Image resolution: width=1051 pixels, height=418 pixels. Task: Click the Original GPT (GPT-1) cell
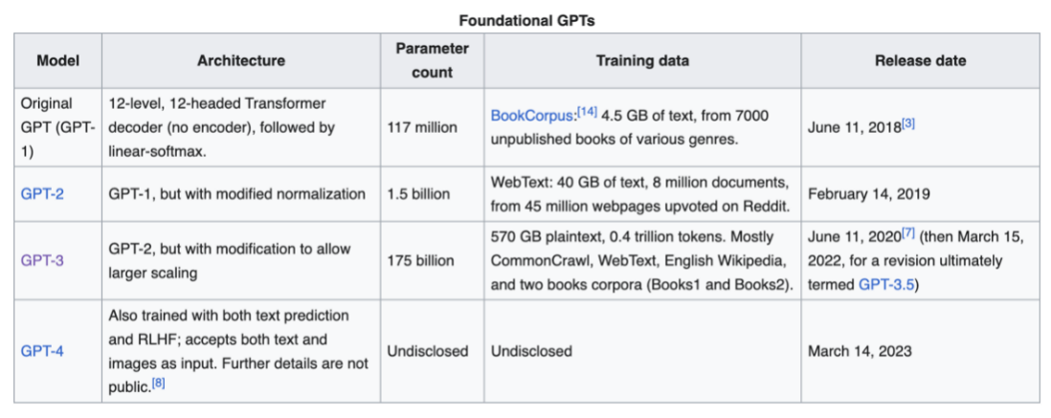56,127
